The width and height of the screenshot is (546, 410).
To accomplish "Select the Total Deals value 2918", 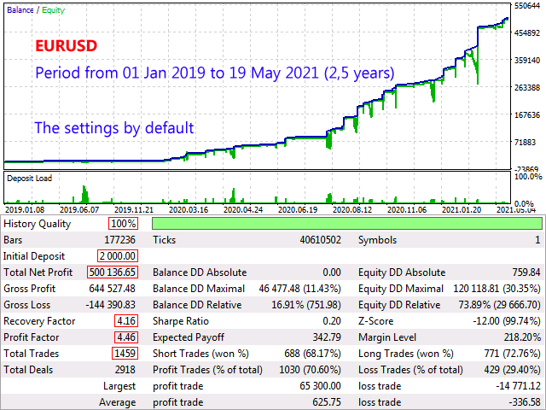I will 125,370.
